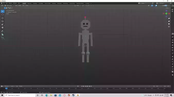The width and height of the screenshot is (174, 97).
Task: Open the Material properties tab icon
Action: (x=172, y=72)
